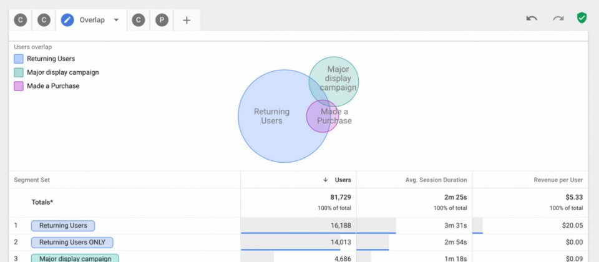
Task: Click the Revenue per User column header
Action: pyautogui.click(x=558, y=180)
